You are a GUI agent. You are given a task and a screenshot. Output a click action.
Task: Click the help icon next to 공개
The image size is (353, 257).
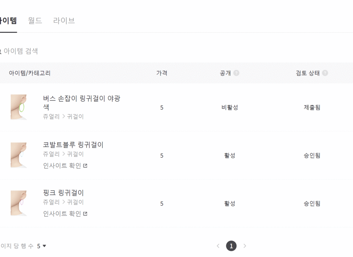[236, 73]
